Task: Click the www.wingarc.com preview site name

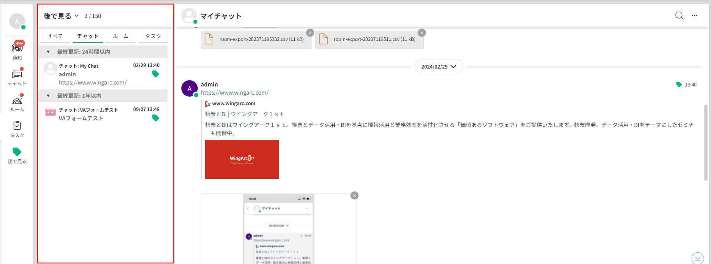Action: click(234, 104)
